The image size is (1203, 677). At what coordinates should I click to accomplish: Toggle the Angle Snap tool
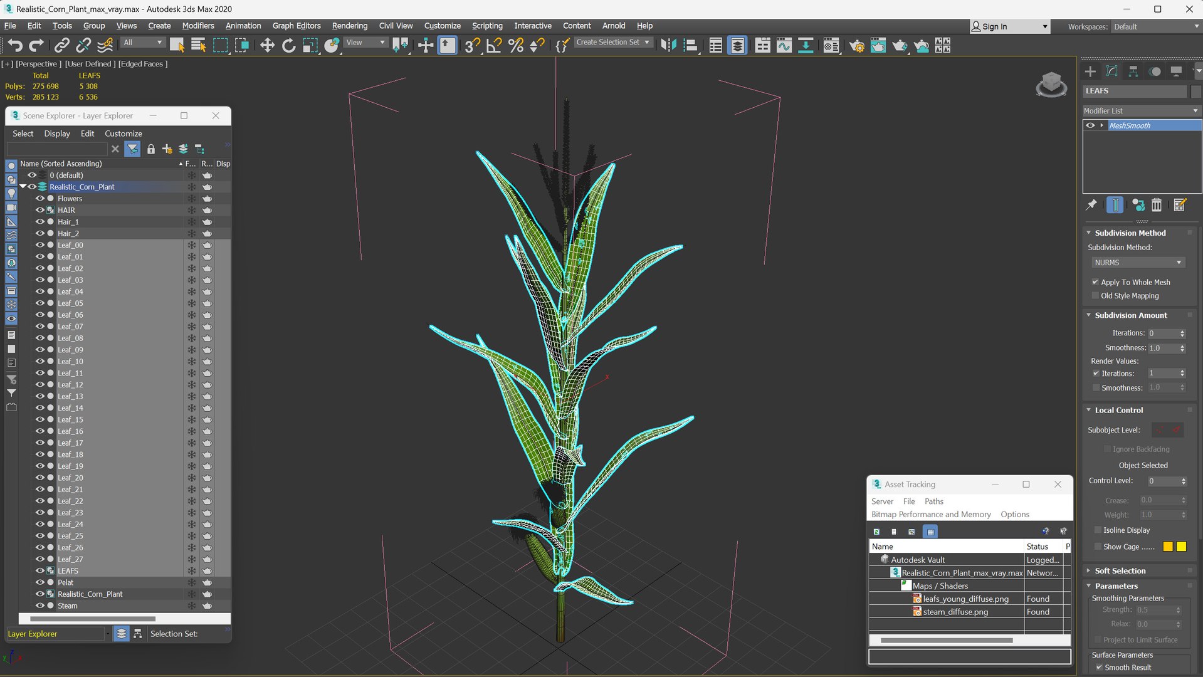pyautogui.click(x=495, y=45)
